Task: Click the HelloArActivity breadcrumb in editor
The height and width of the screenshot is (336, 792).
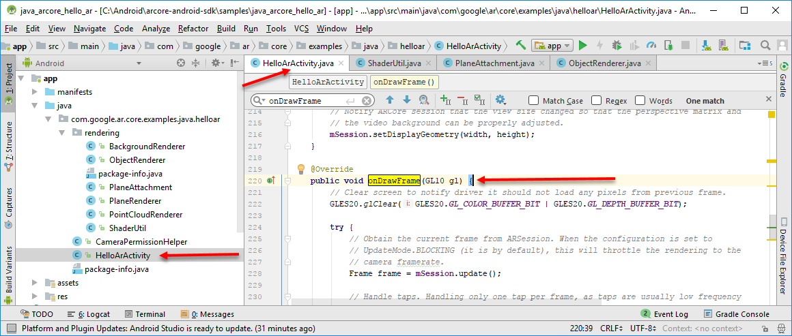Action: click(328, 82)
